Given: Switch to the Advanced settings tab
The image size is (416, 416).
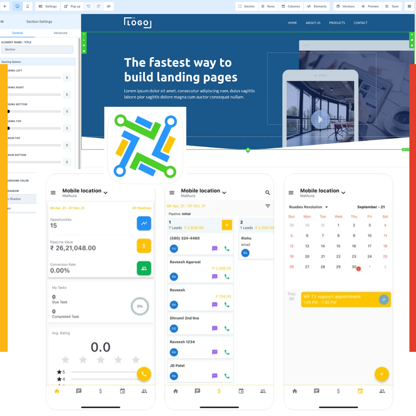Looking at the screenshot, I should tap(60, 33).
